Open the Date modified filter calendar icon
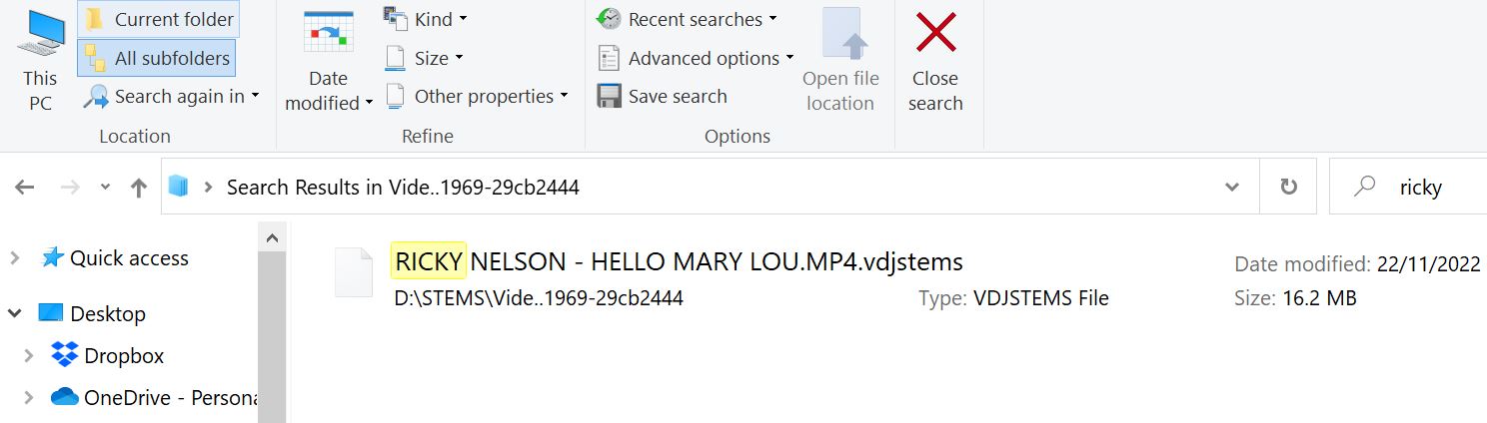 [x=329, y=35]
